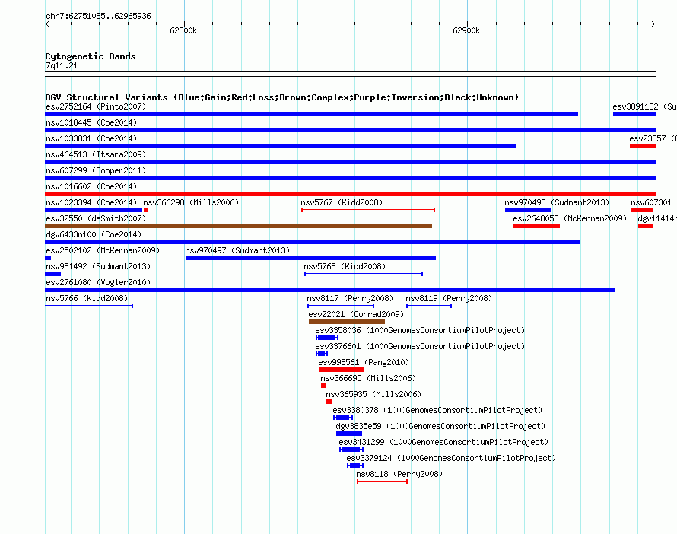This screenshot has height=534, width=677.
Task: Click the esv2752164 (Pinto2007) label
Action: tap(96, 106)
